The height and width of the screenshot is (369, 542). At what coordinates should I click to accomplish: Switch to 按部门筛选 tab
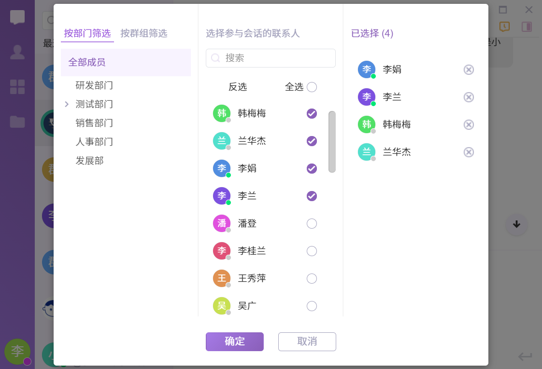click(87, 33)
